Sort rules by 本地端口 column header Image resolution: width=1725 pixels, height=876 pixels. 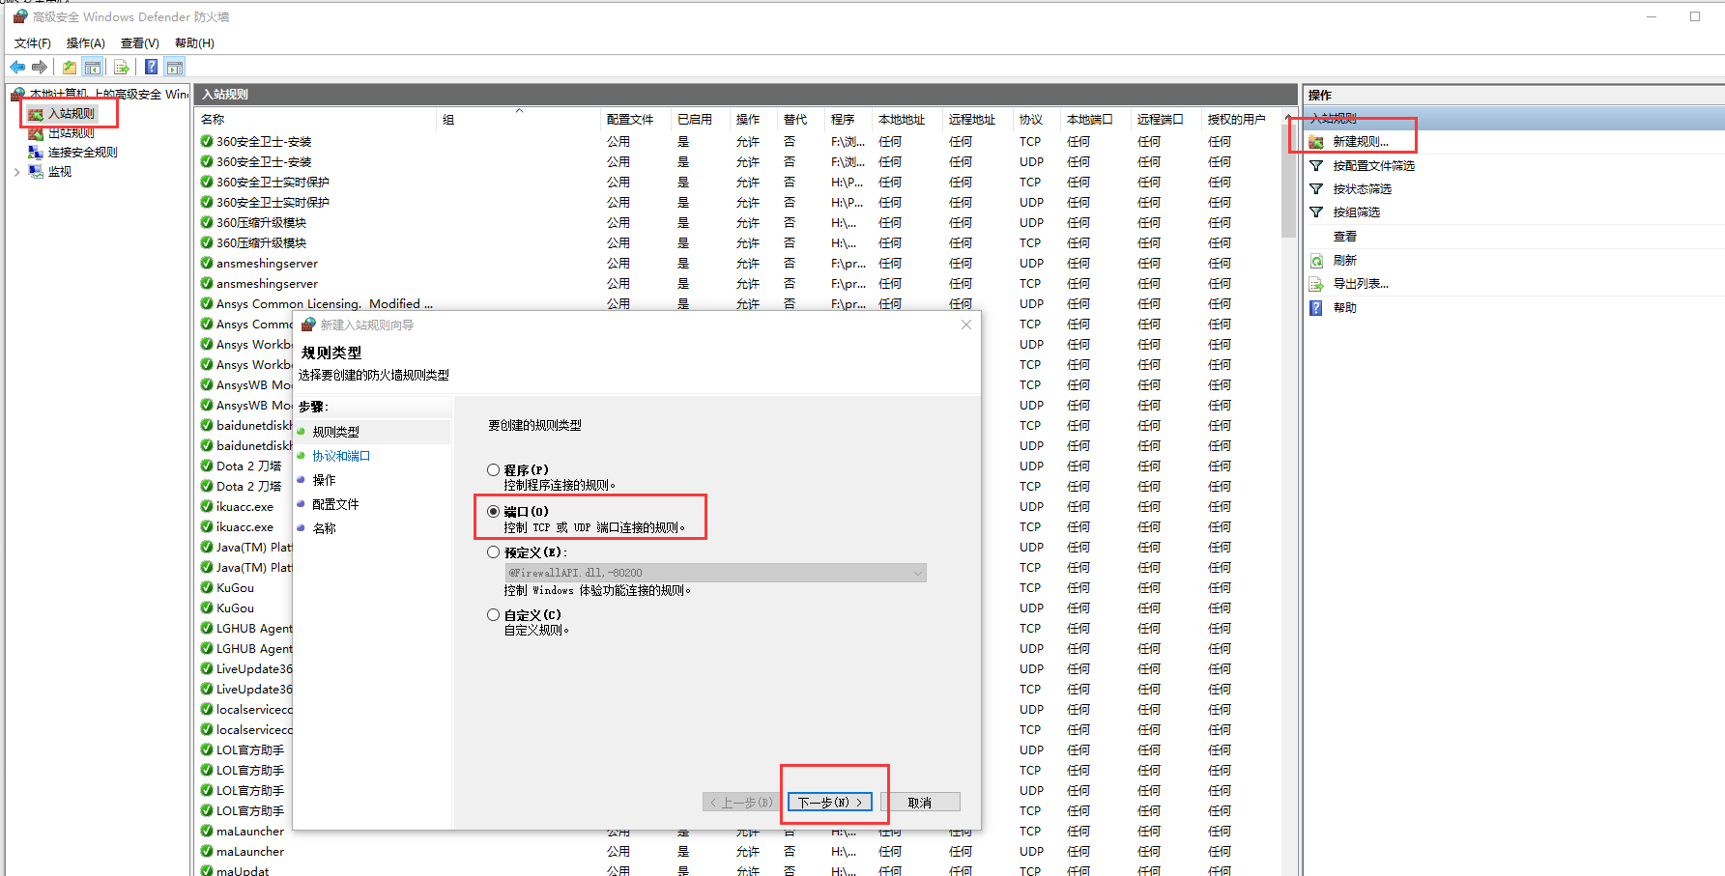[x=1097, y=119]
